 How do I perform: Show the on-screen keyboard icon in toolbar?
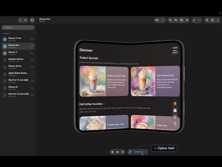pos(157,20)
